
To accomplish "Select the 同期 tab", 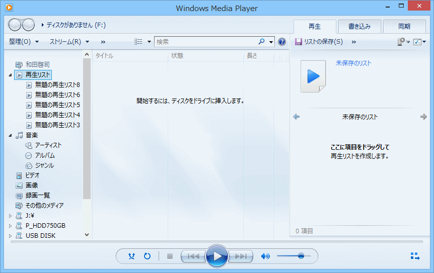I will click(404, 27).
